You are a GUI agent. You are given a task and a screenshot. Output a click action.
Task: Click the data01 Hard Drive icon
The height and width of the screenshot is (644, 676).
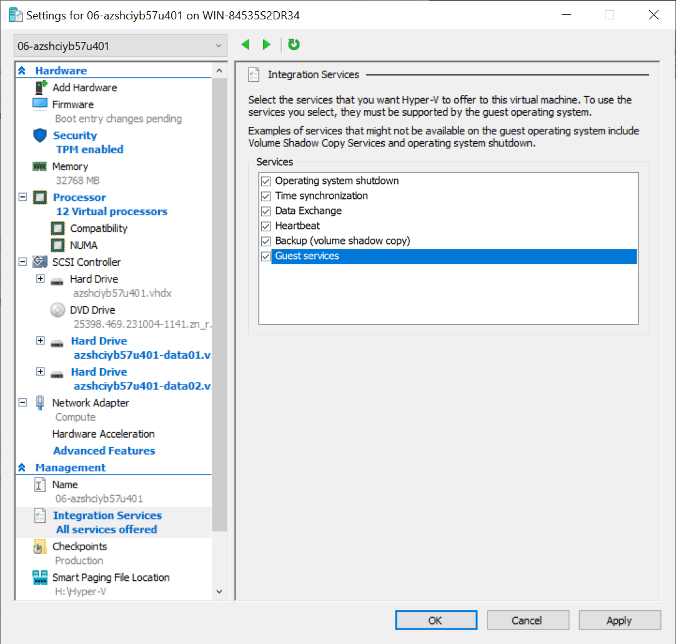pos(57,344)
